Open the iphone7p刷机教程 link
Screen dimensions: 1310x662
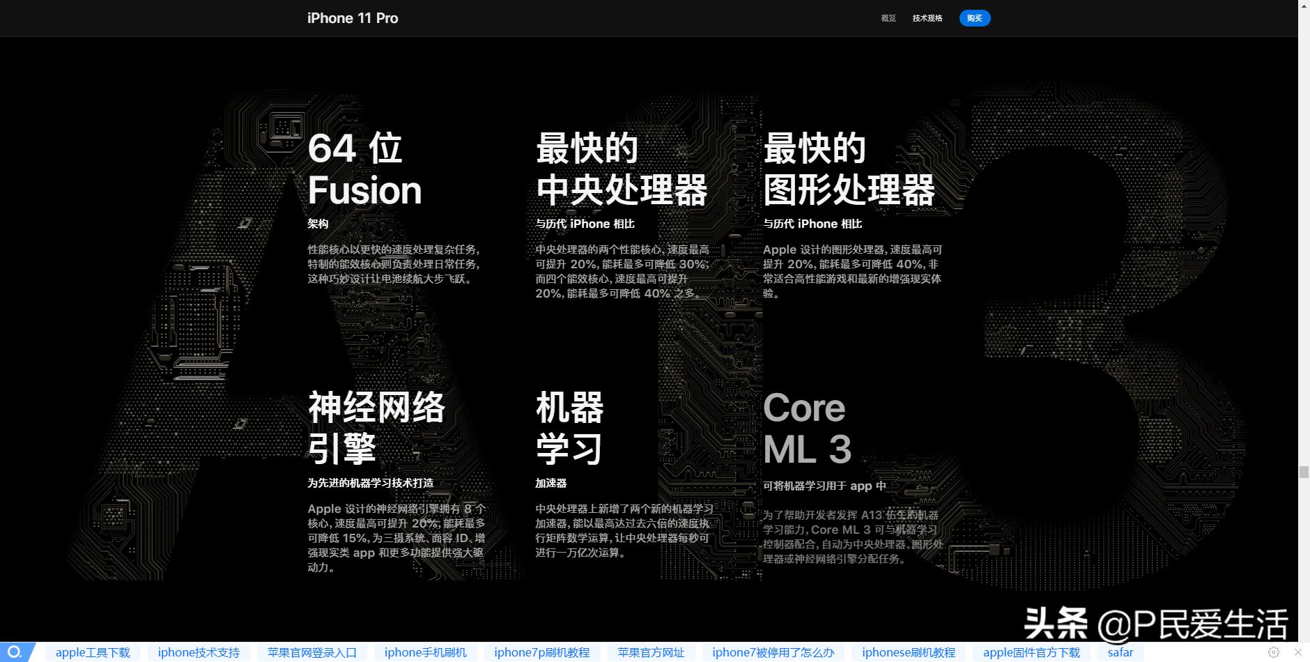pos(542,652)
